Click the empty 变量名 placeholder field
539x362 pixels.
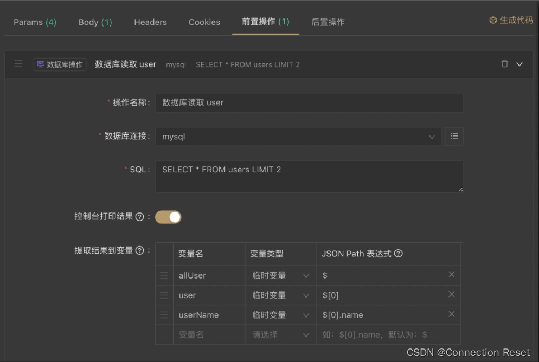click(209, 334)
